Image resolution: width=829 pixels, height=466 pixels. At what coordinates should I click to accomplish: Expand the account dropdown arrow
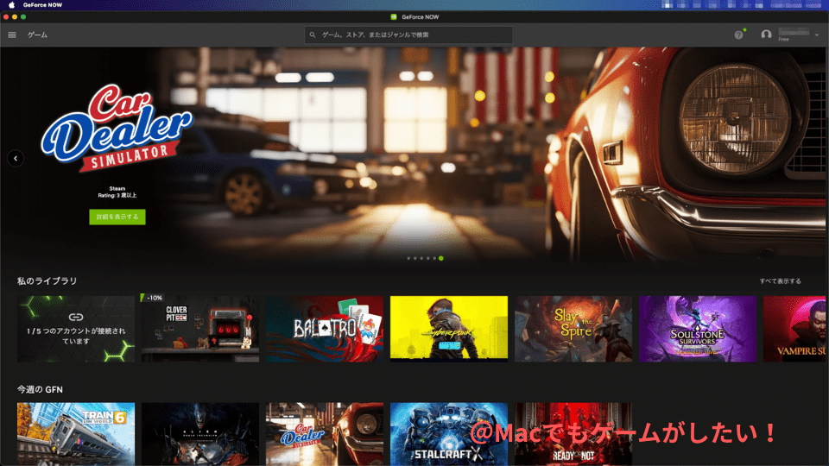pos(817,35)
